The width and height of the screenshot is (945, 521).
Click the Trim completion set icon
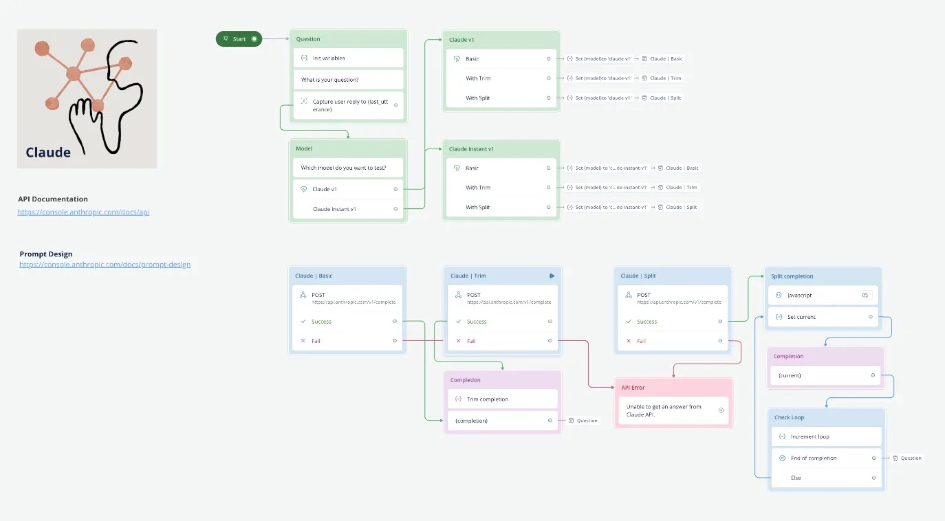click(459, 399)
